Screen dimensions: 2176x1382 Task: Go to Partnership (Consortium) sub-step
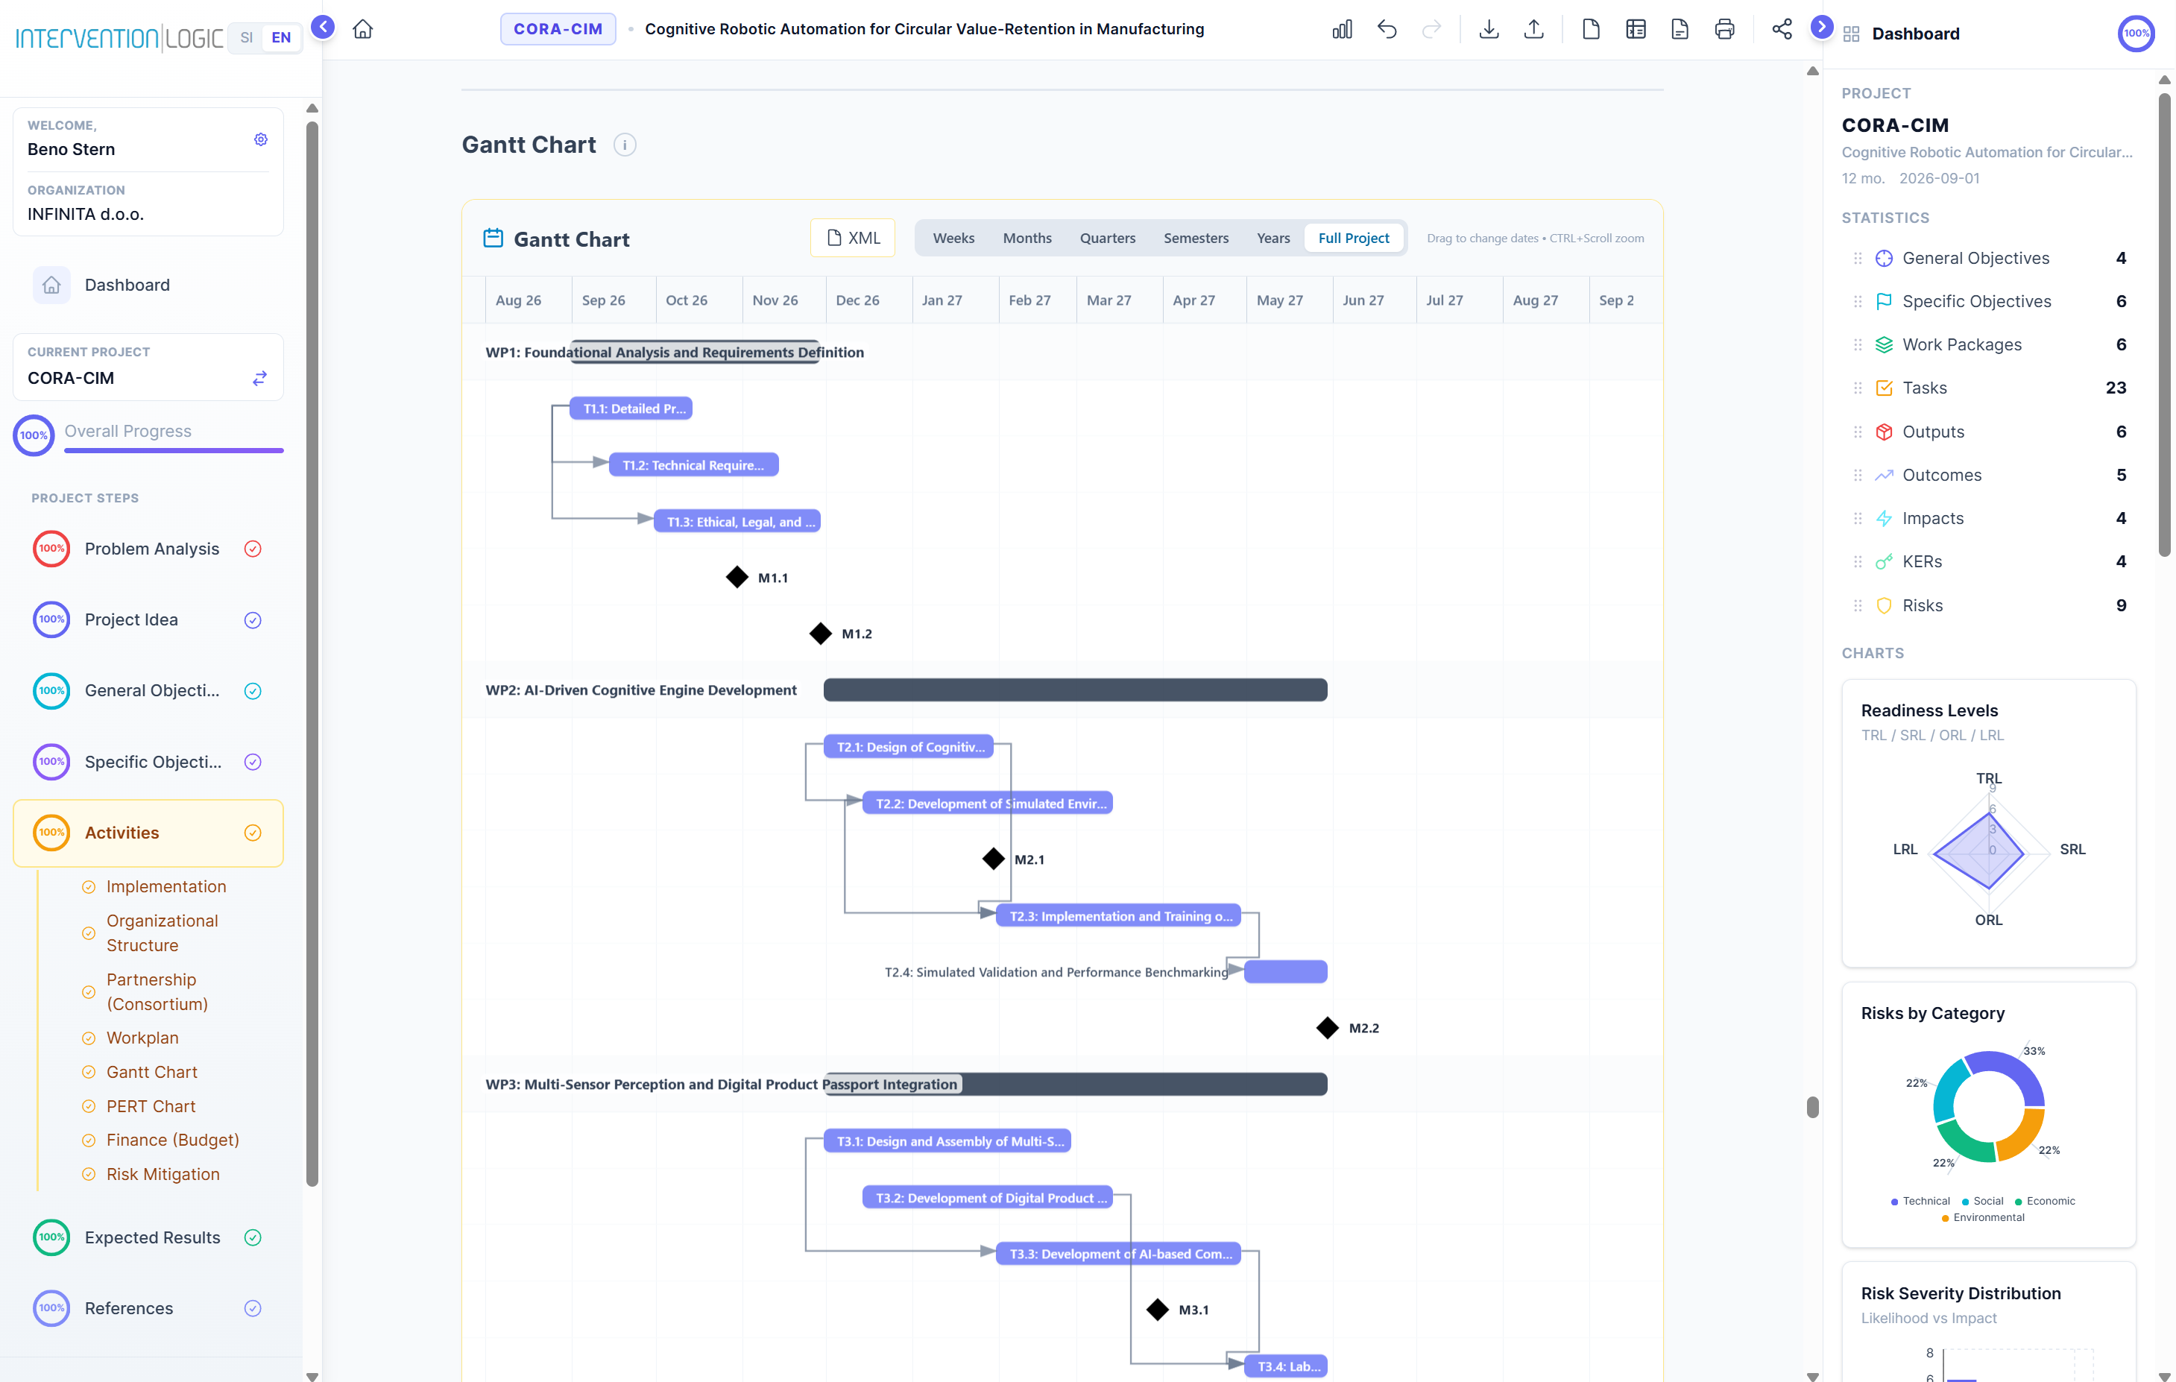click(157, 991)
